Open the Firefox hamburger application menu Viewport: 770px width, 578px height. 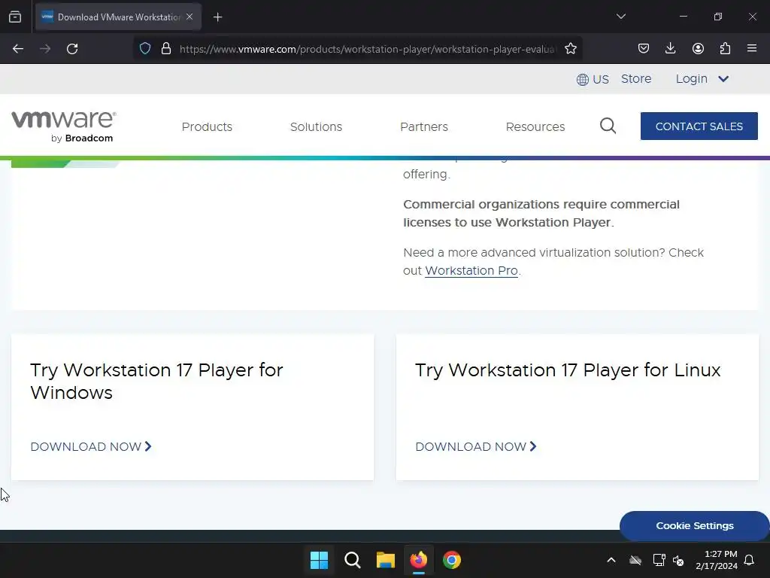tap(752, 49)
